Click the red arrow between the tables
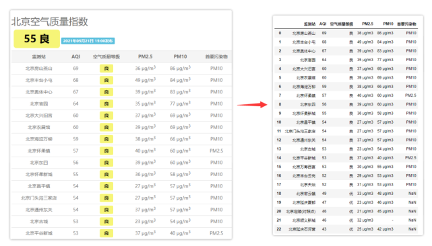 point(252,104)
